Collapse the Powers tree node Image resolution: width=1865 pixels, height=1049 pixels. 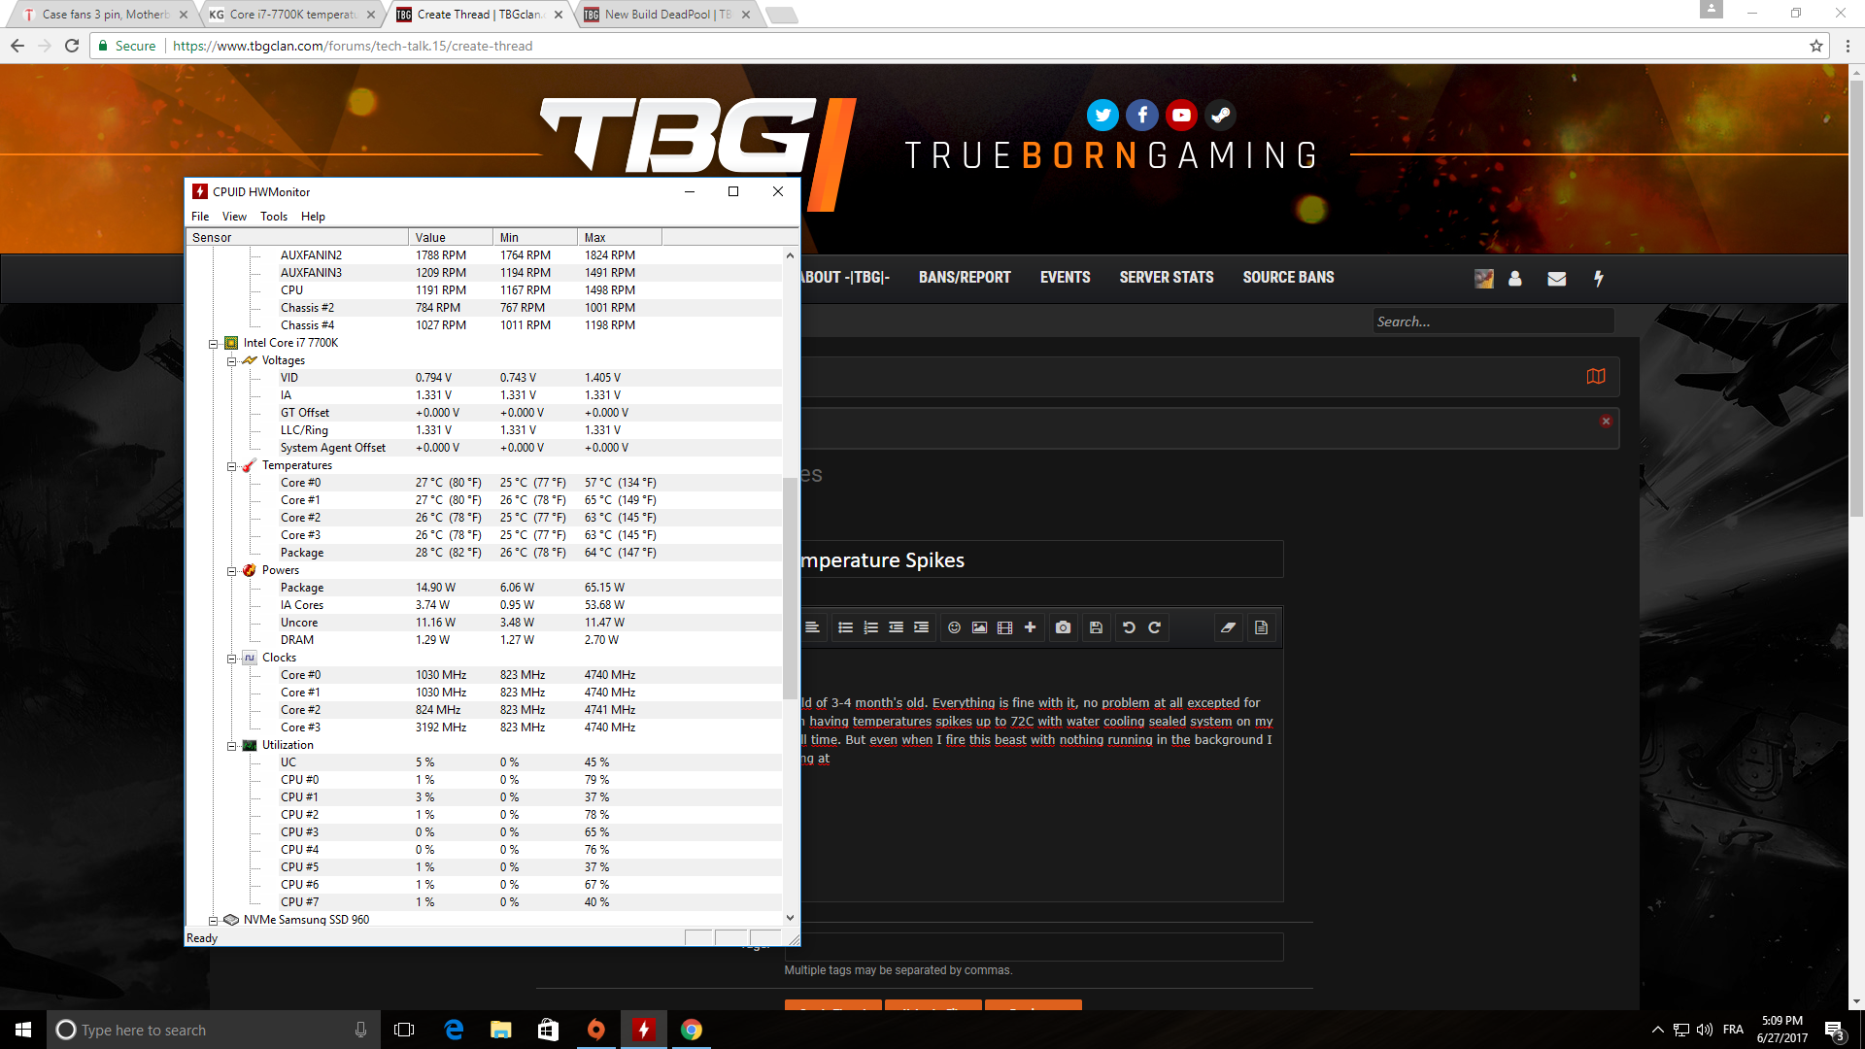click(x=232, y=571)
